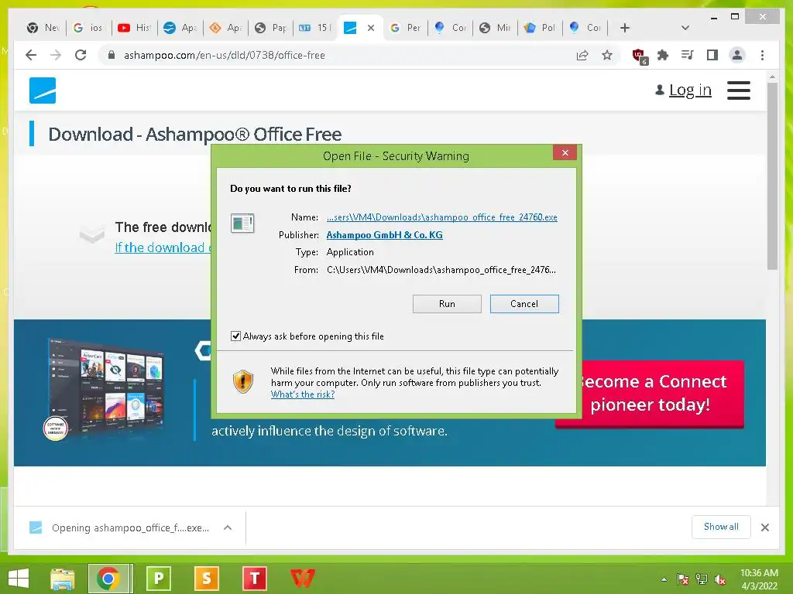
Task: Click the file name link in security warning
Action: click(442, 217)
